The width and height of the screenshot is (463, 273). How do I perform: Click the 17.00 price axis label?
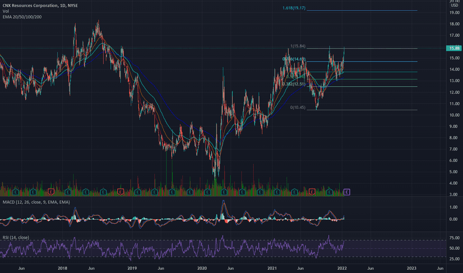pos(455,35)
